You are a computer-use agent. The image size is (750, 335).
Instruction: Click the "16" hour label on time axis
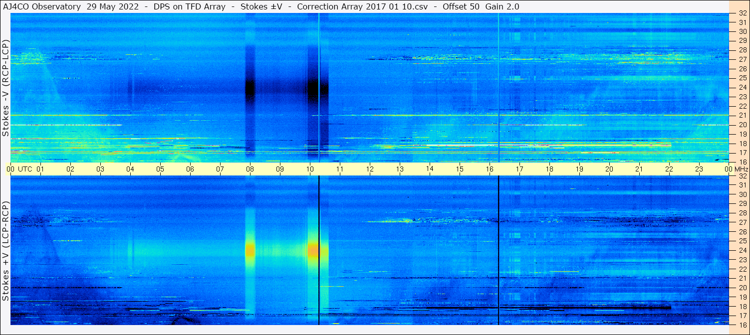click(x=490, y=169)
